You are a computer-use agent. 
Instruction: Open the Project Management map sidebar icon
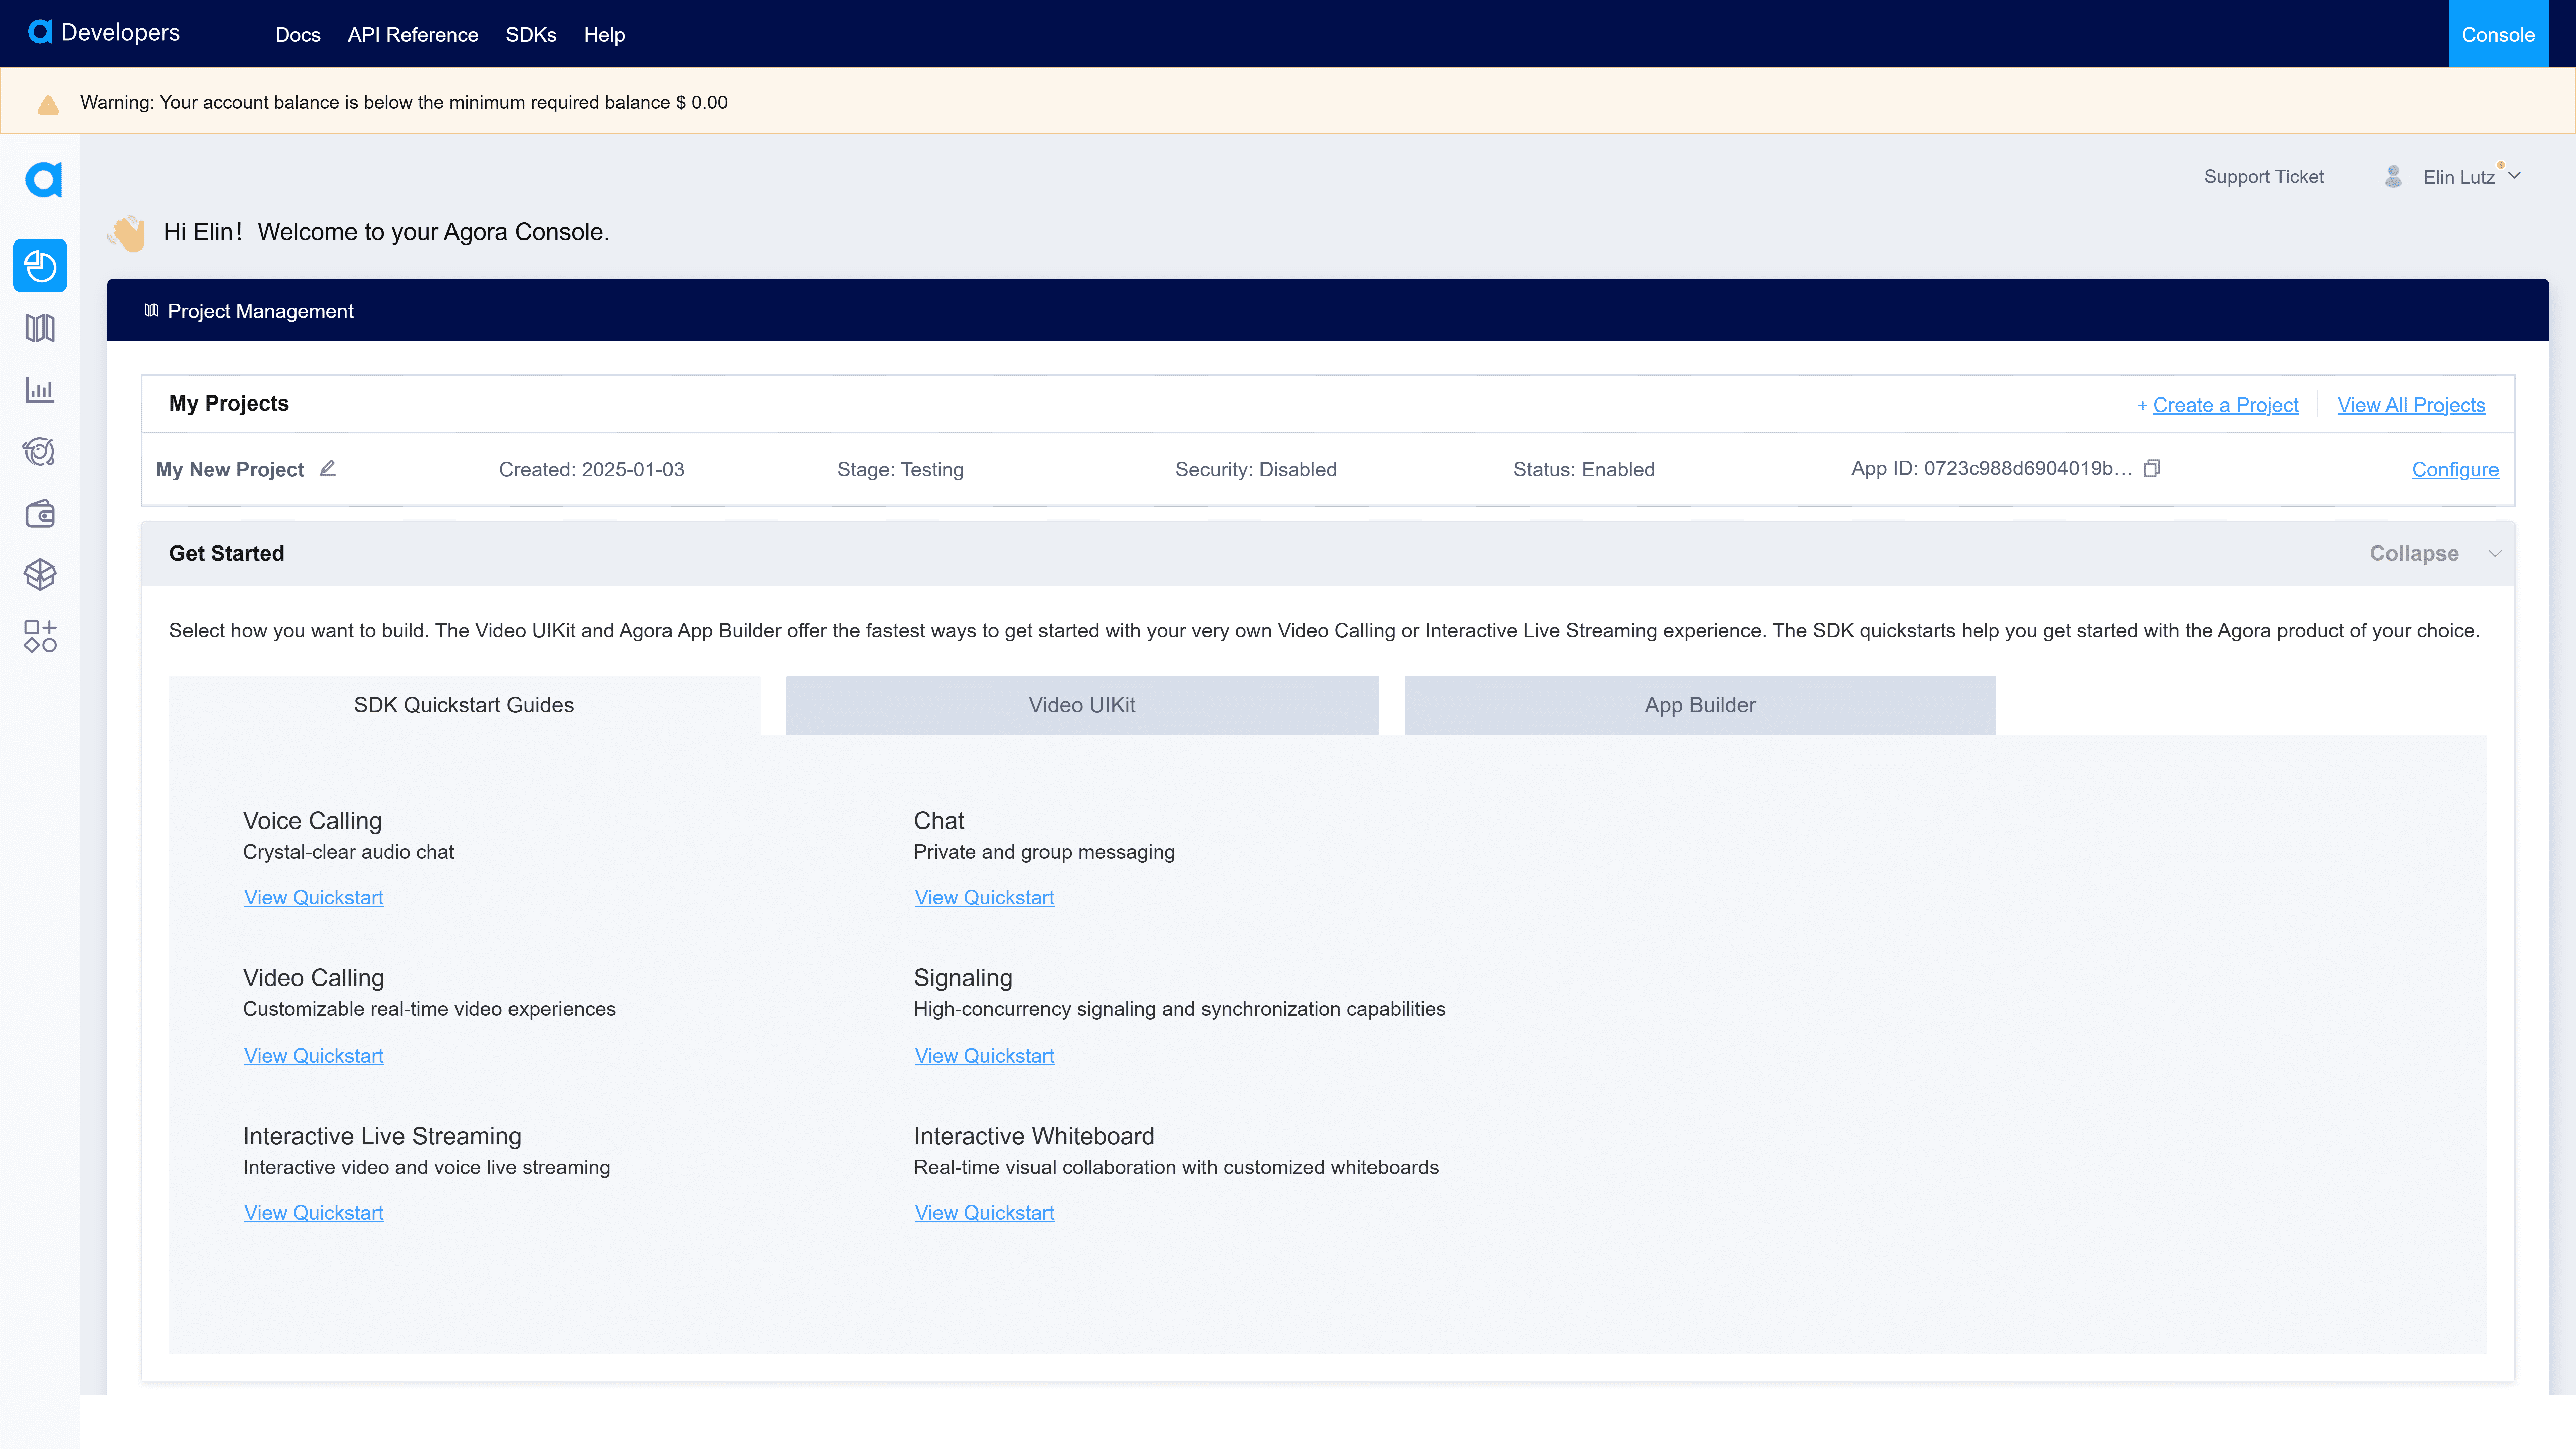click(40, 328)
